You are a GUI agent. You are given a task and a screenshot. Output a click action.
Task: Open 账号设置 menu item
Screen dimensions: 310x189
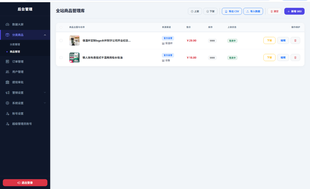[x=25, y=114]
